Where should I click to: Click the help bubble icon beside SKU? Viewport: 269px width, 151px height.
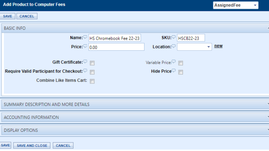174,37
